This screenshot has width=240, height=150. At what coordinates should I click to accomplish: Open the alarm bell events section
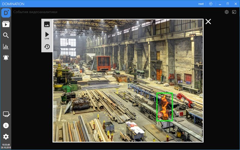tap(6, 58)
